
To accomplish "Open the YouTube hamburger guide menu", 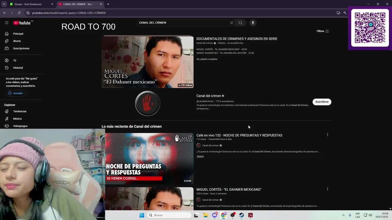I will coord(7,23).
